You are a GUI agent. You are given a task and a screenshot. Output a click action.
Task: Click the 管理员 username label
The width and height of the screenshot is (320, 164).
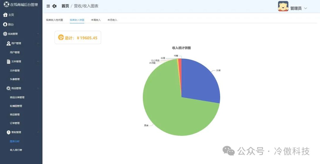(296, 8)
